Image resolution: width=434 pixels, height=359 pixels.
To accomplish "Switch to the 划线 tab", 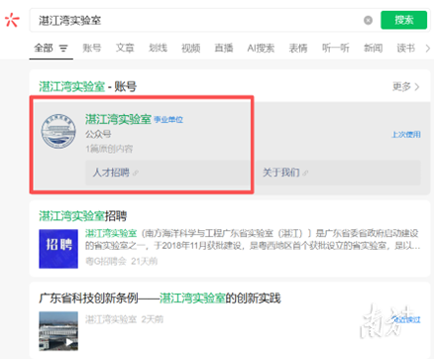I will (x=158, y=49).
